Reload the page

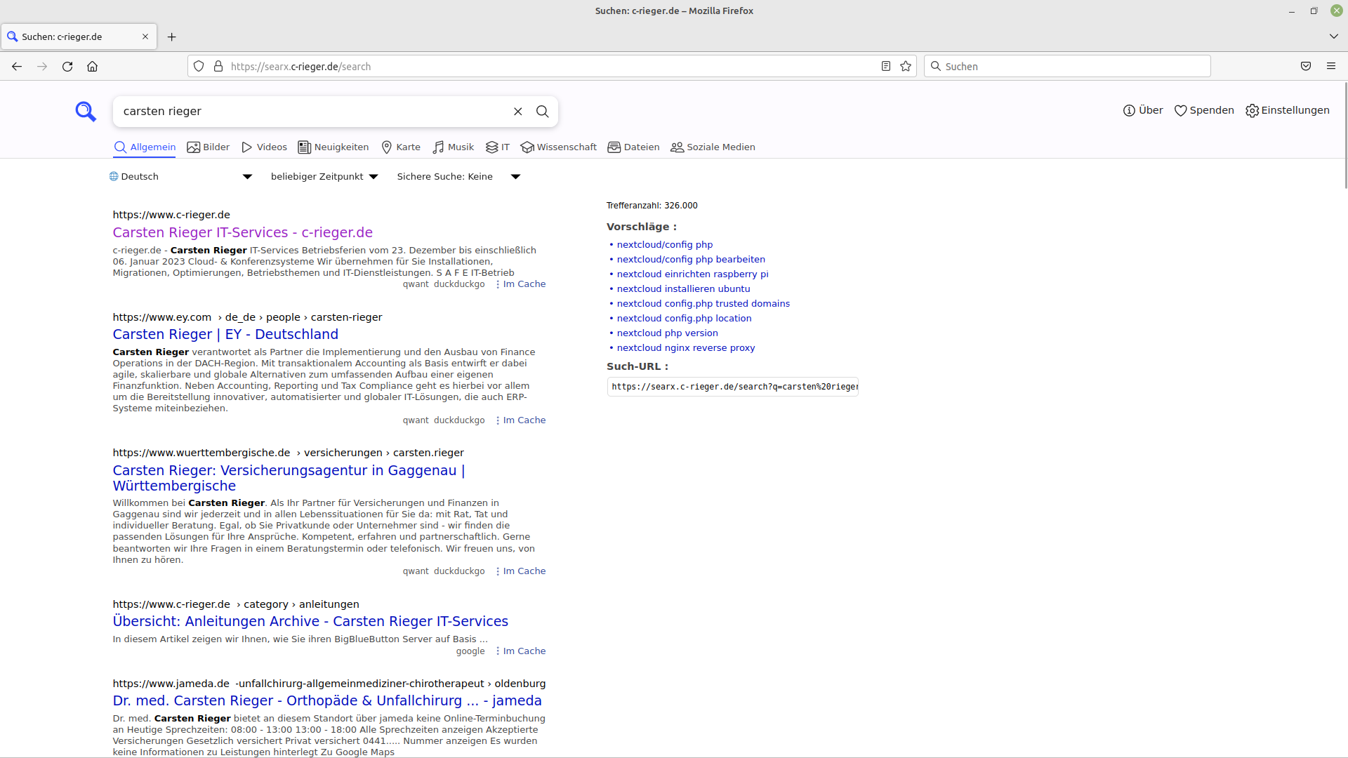[67, 66]
